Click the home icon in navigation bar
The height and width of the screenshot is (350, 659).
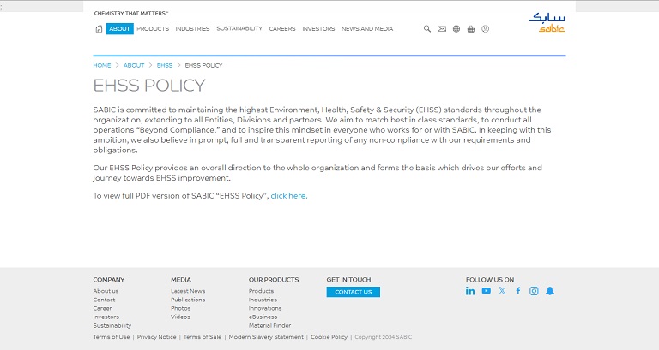(x=99, y=29)
